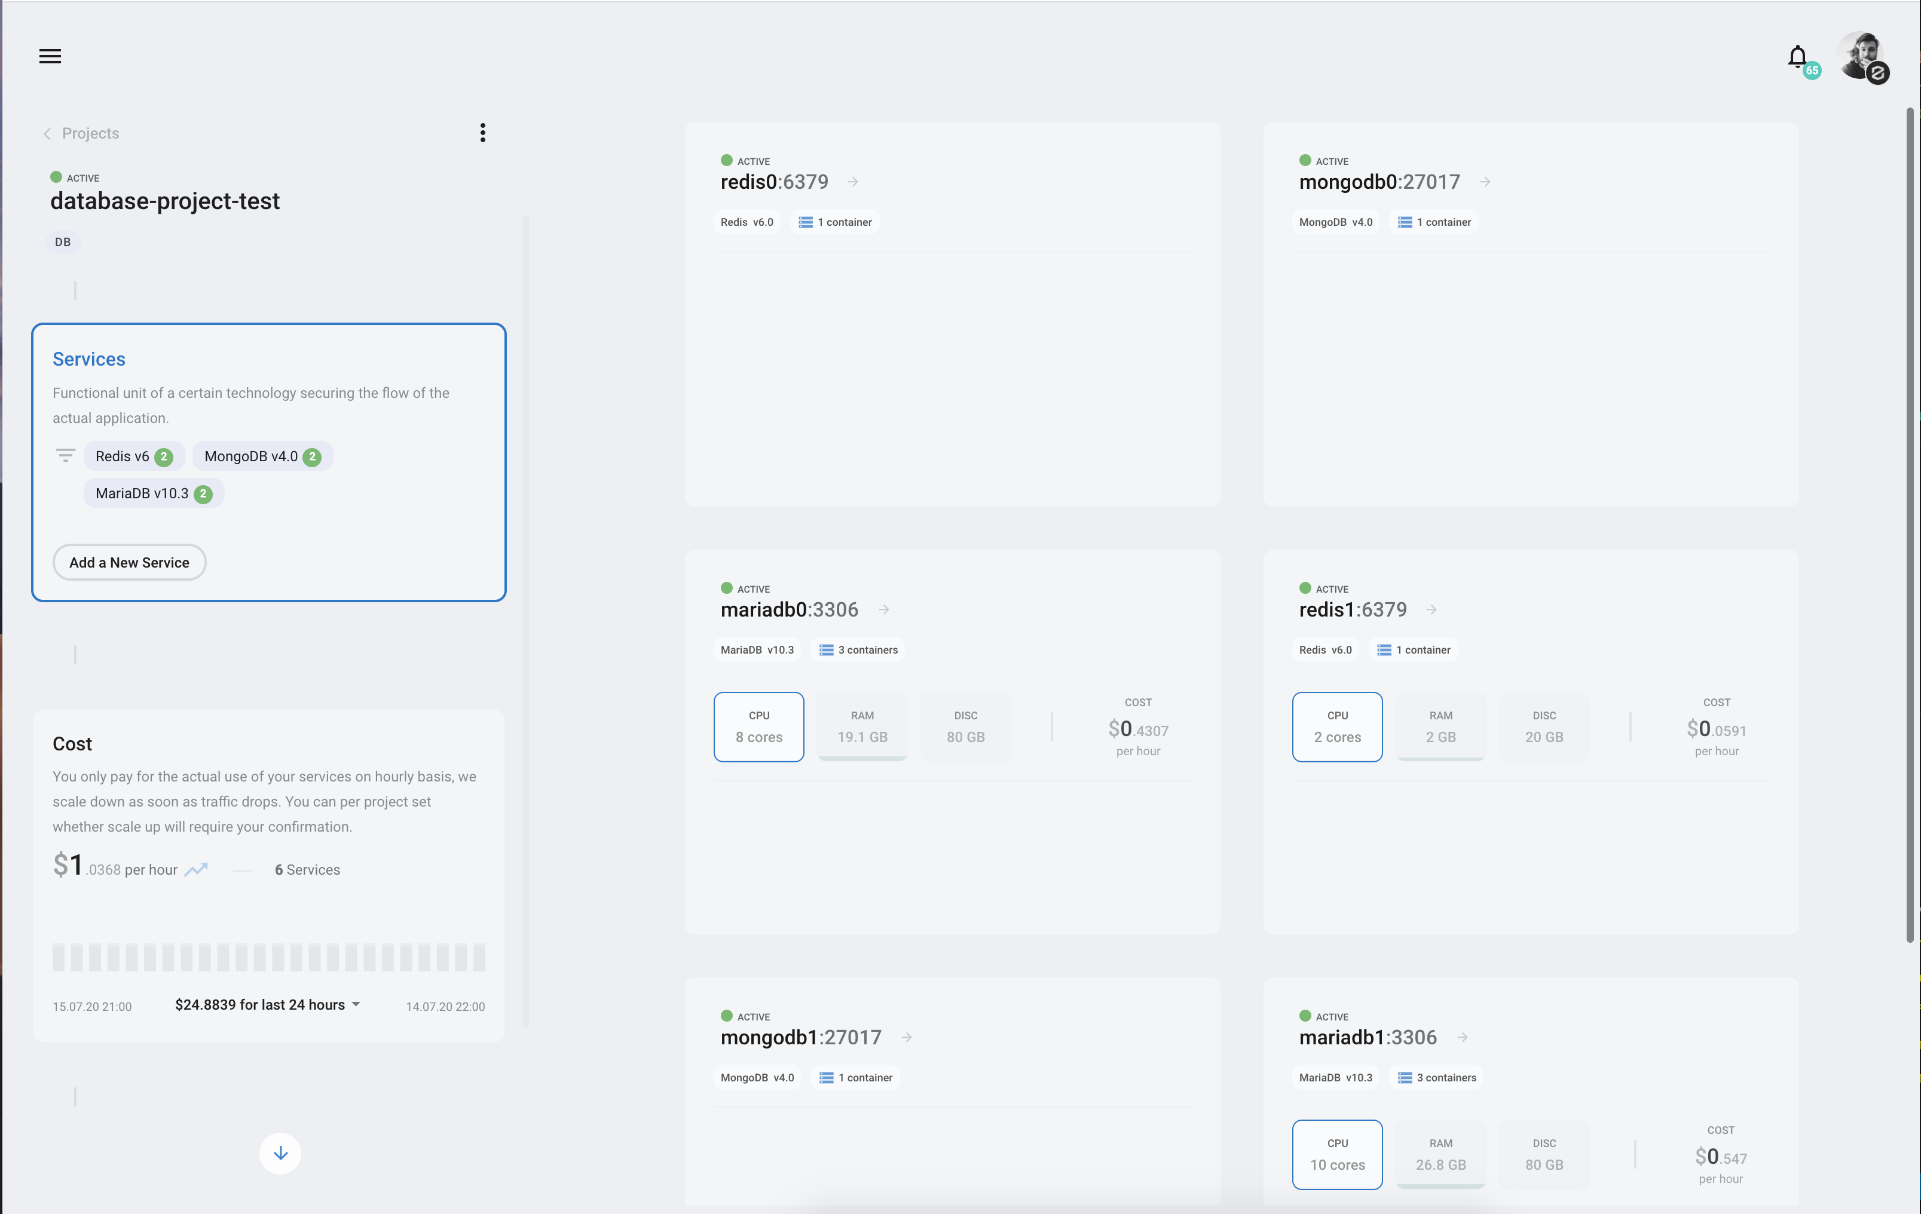This screenshot has width=1921, height=1214.
Task: Select the RAM tab on redis1 card
Action: 1440,726
